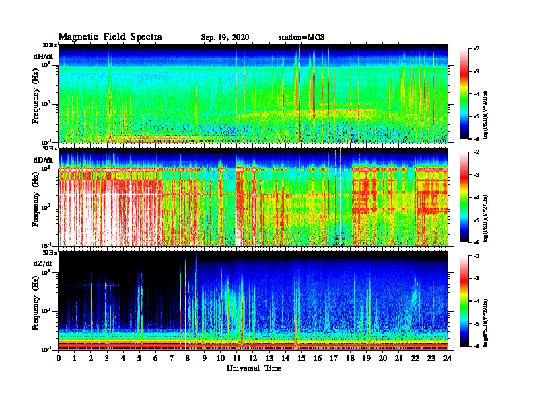Click the "-6" value on the dD/dt color bar

click(x=476, y=242)
